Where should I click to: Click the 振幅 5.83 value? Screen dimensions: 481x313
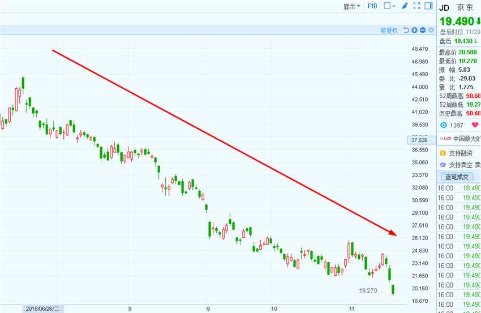(x=464, y=69)
